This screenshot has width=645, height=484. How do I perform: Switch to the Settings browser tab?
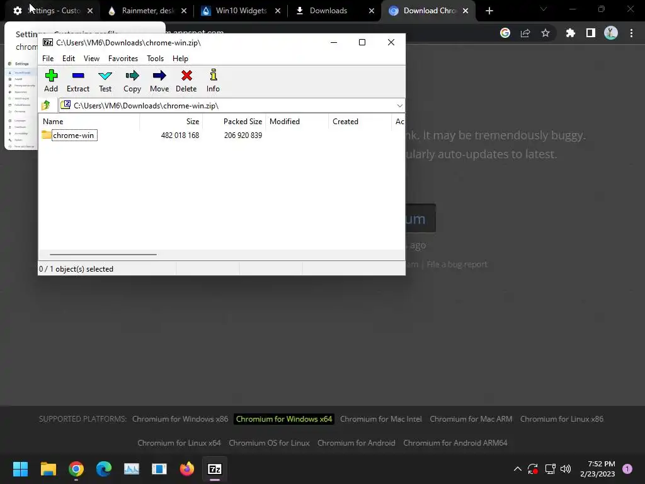53,11
